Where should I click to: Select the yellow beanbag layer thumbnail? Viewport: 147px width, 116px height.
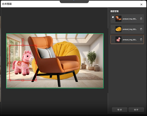click(118, 29)
